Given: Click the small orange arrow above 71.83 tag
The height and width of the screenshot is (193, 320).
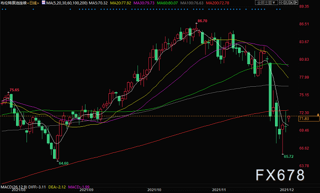Looking at the screenshot, I should 318,115.
